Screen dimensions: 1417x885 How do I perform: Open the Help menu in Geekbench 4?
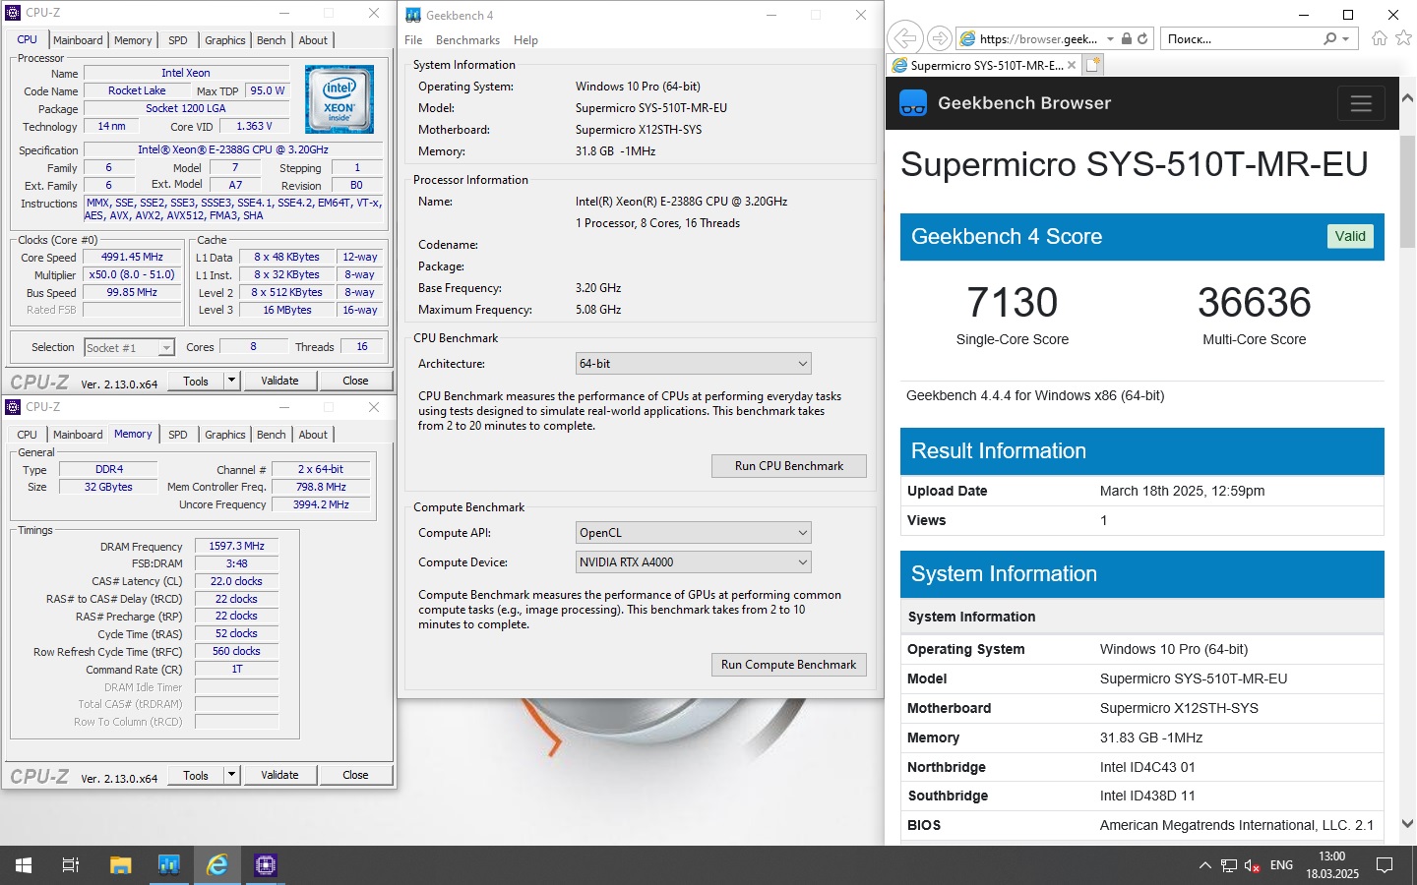[x=525, y=40]
